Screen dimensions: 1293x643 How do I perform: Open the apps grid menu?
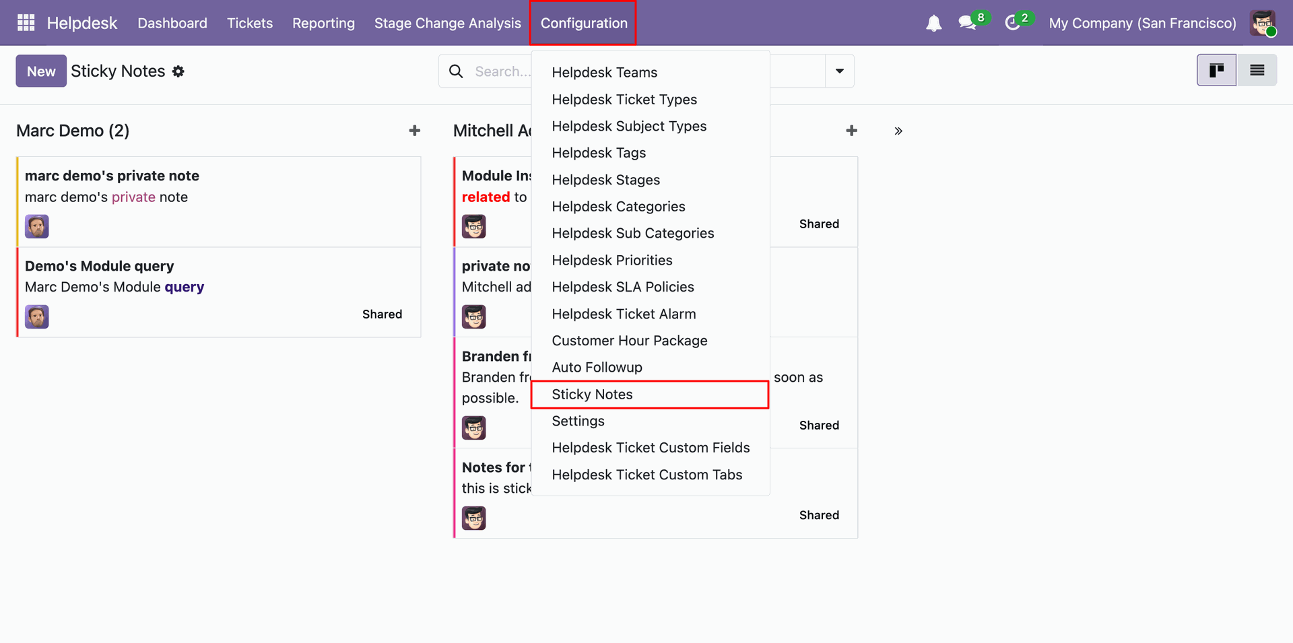coord(26,23)
